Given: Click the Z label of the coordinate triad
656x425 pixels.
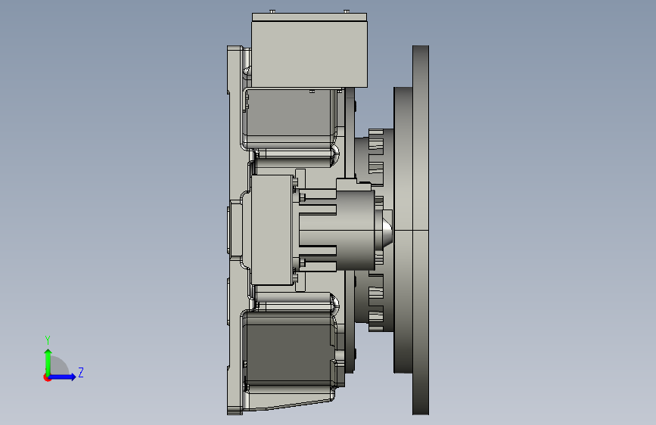Looking at the screenshot, I should pyautogui.click(x=81, y=372).
